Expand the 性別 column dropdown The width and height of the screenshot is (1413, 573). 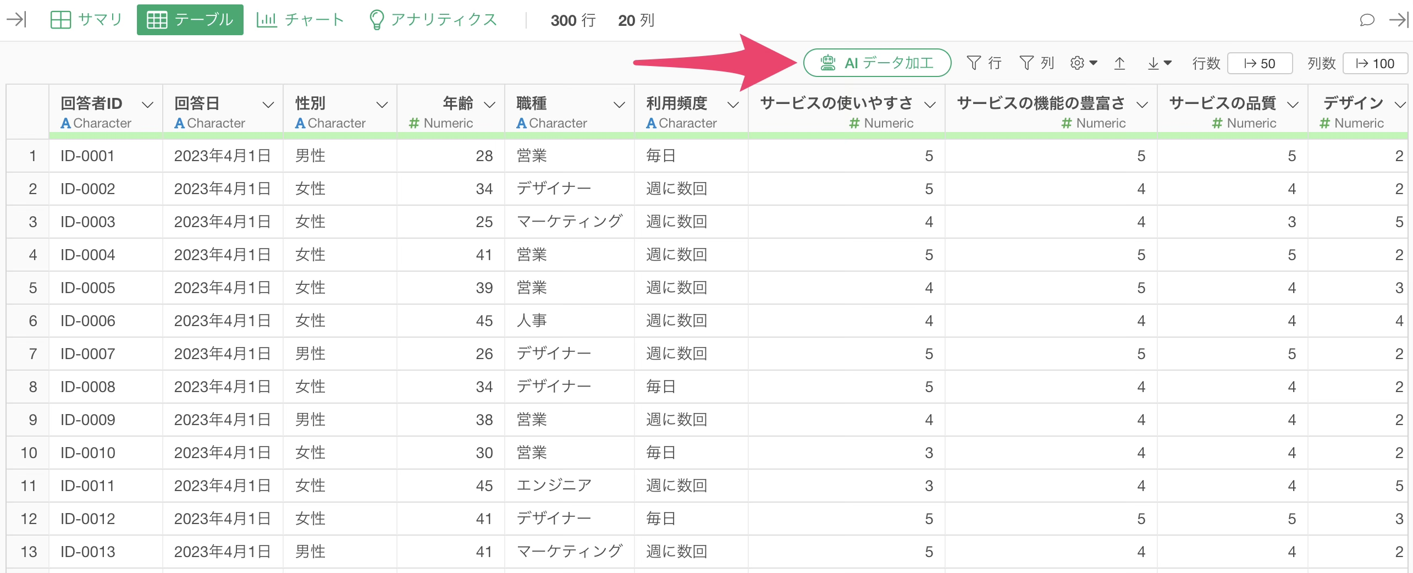click(x=382, y=104)
